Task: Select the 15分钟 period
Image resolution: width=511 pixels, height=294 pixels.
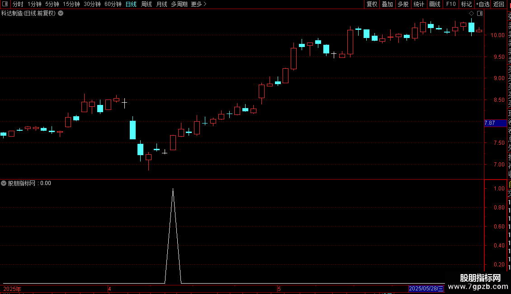Action: (71, 4)
